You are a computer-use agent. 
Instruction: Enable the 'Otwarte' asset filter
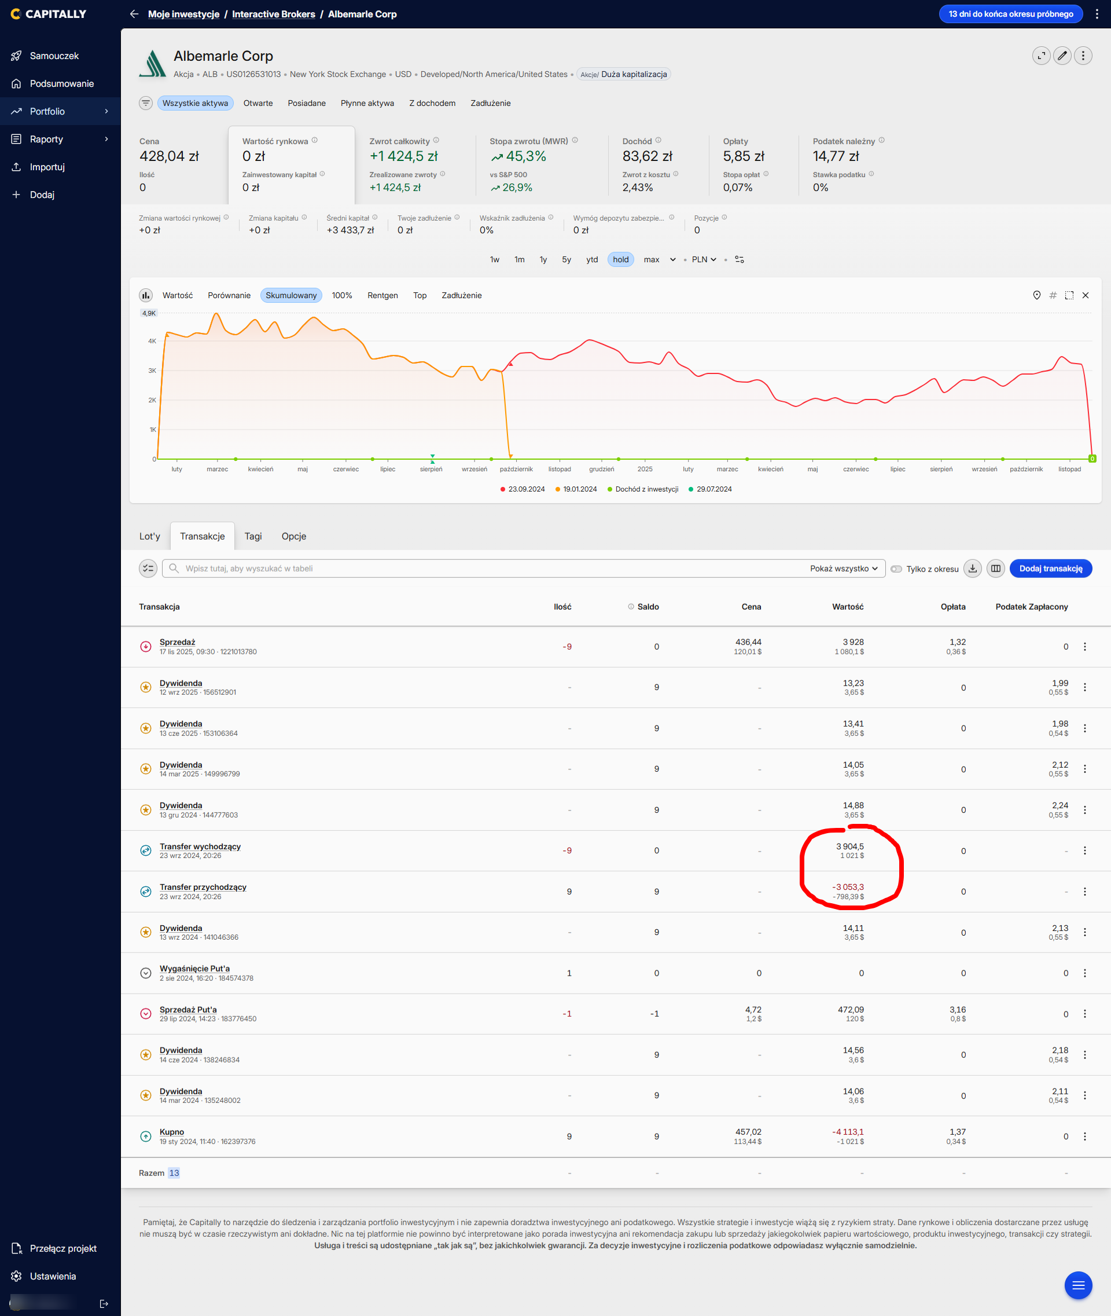(x=257, y=104)
